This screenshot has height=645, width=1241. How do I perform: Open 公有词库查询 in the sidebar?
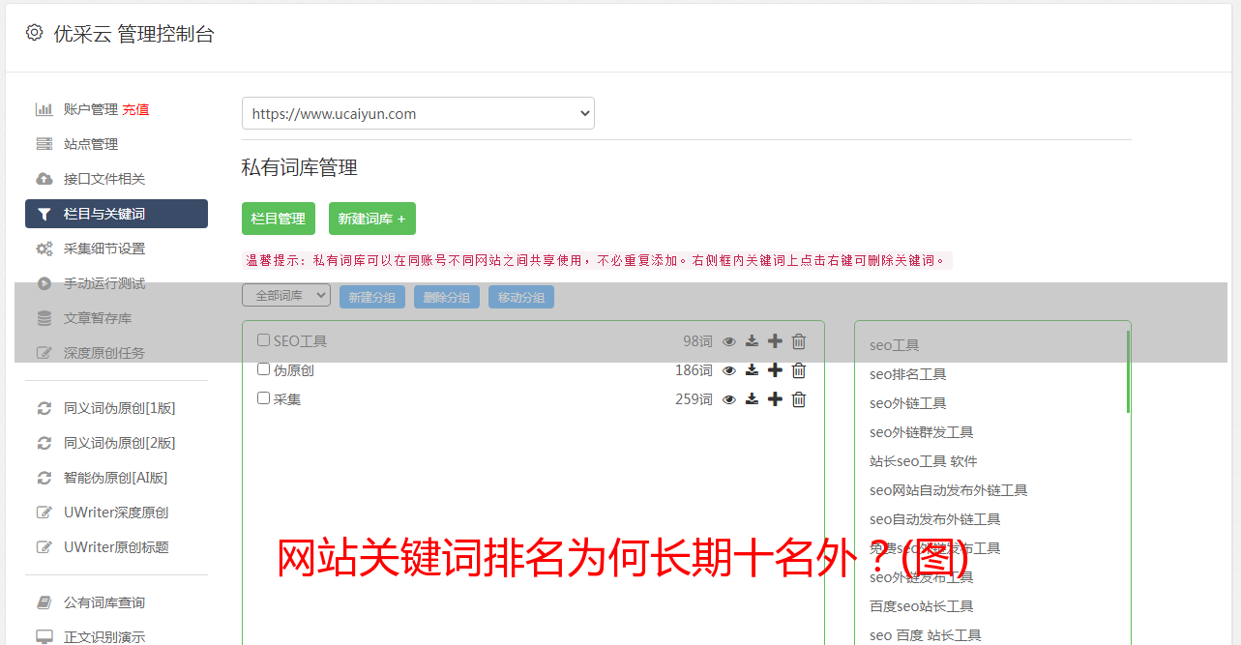(x=104, y=602)
